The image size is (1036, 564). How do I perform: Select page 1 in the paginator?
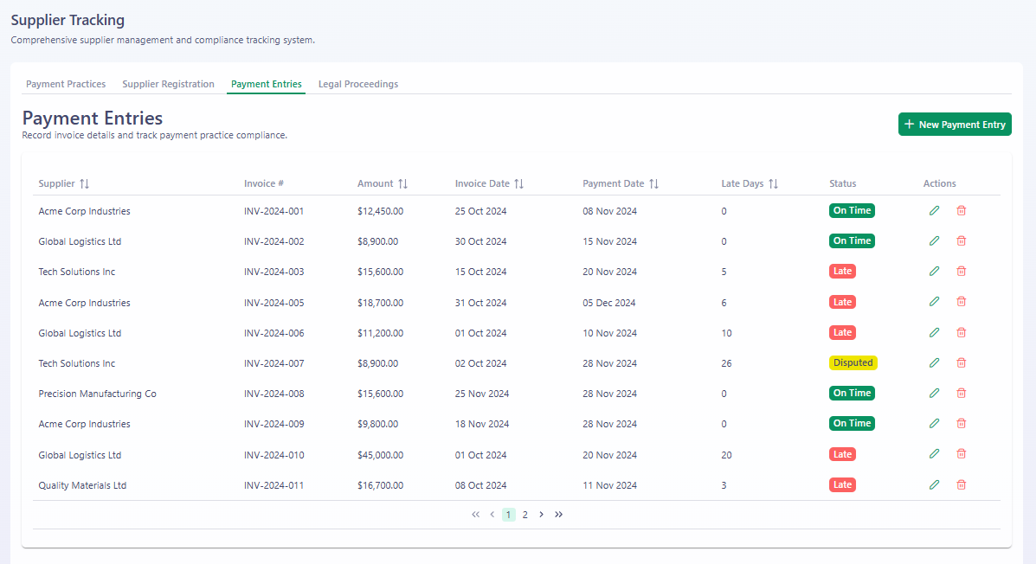(508, 515)
